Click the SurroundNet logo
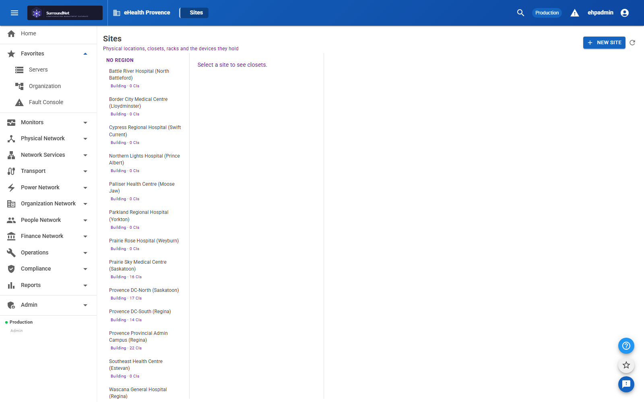This screenshot has width=644, height=402. click(65, 13)
